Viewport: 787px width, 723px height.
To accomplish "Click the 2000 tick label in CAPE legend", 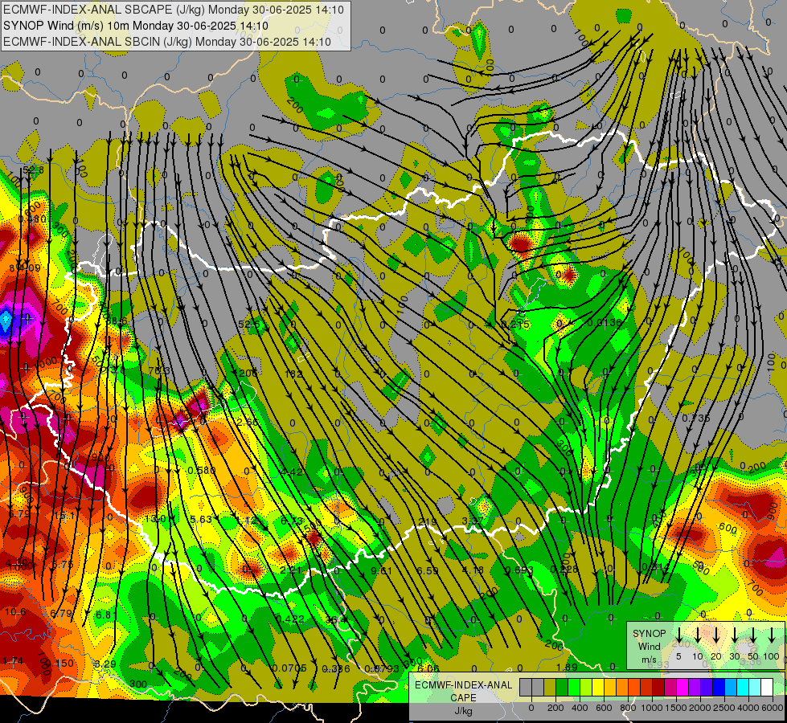I will (x=700, y=708).
